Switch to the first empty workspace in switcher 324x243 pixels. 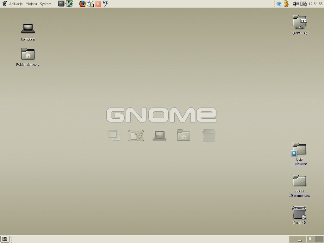tap(293, 239)
